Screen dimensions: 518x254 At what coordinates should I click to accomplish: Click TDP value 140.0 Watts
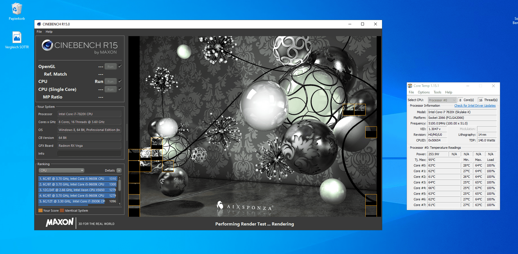(487, 140)
